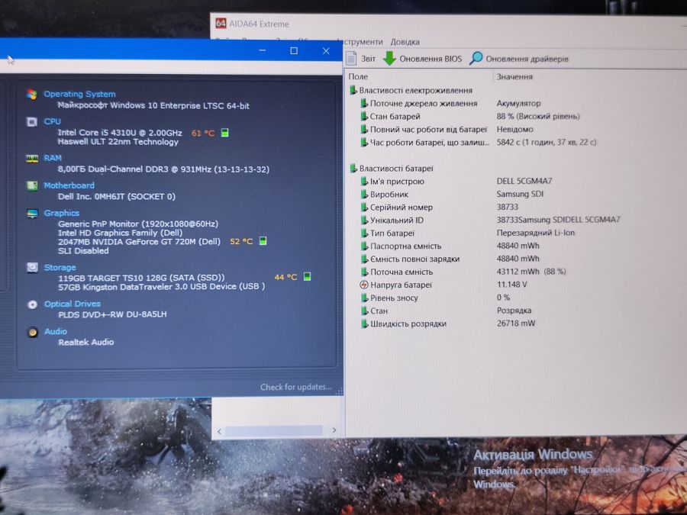Click Оновлення драйверів in AIDA64 toolbar
This screenshot has height=515, width=687.
(x=519, y=59)
